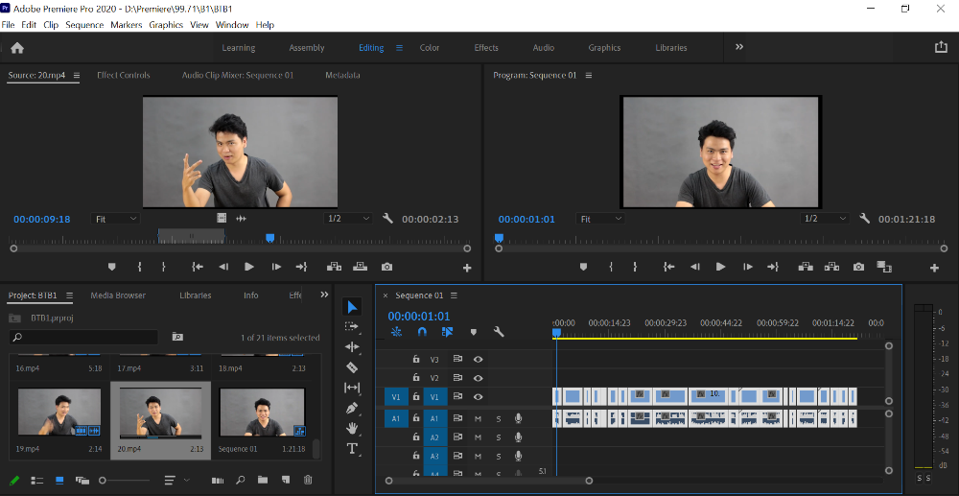Add marker in timeline header
Screen dimensions: 959x496
point(473,332)
